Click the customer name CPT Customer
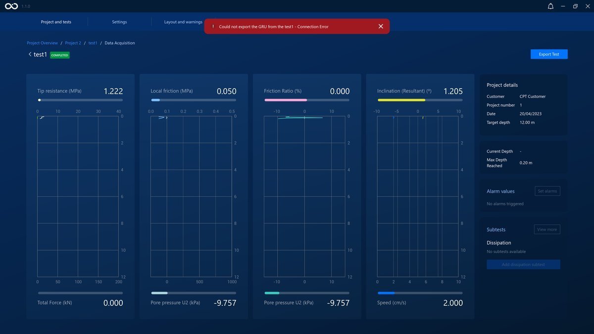 533,96
